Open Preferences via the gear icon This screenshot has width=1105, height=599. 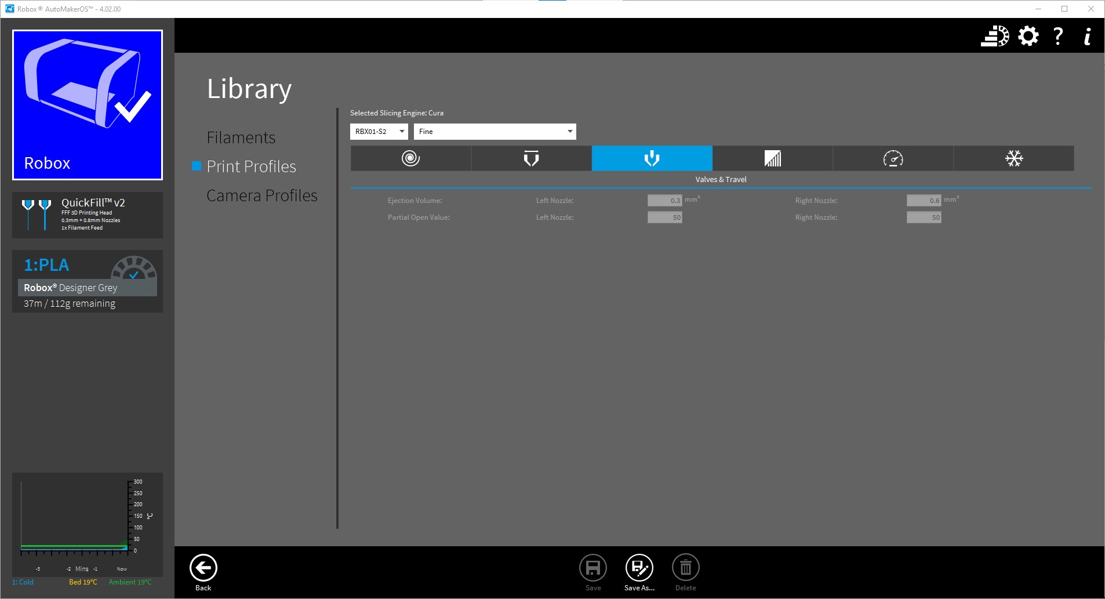[1028, 36]
